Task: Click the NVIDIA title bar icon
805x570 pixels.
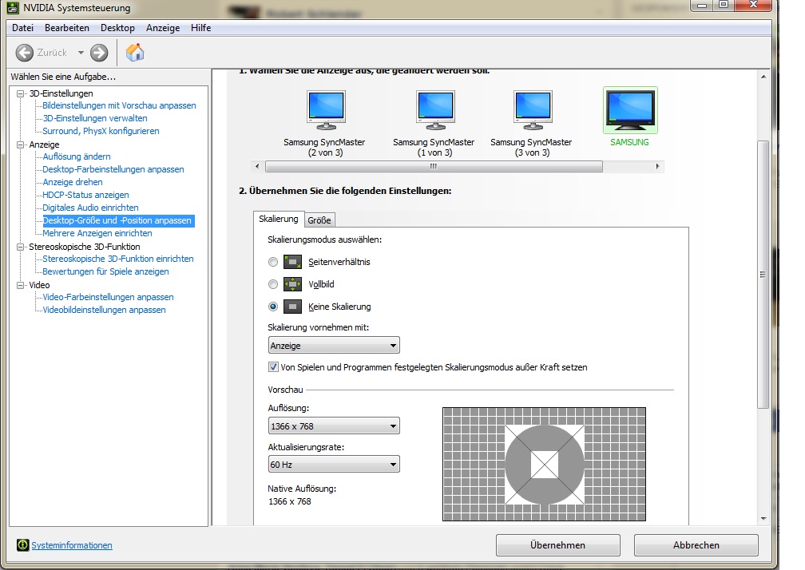Action: (x=13, y=8)
